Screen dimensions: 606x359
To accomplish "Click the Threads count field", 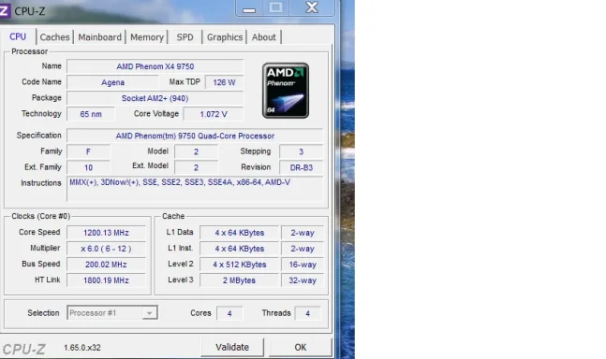I will 307,313.
